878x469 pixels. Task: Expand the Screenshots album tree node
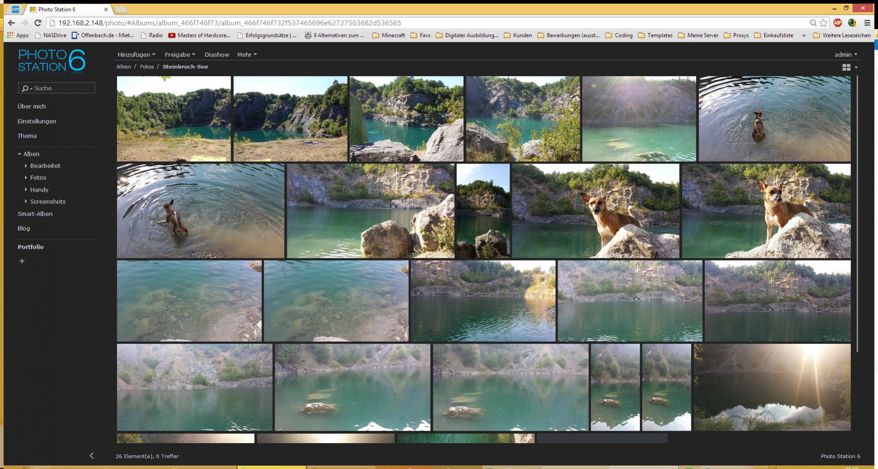(x=26, y=202)
